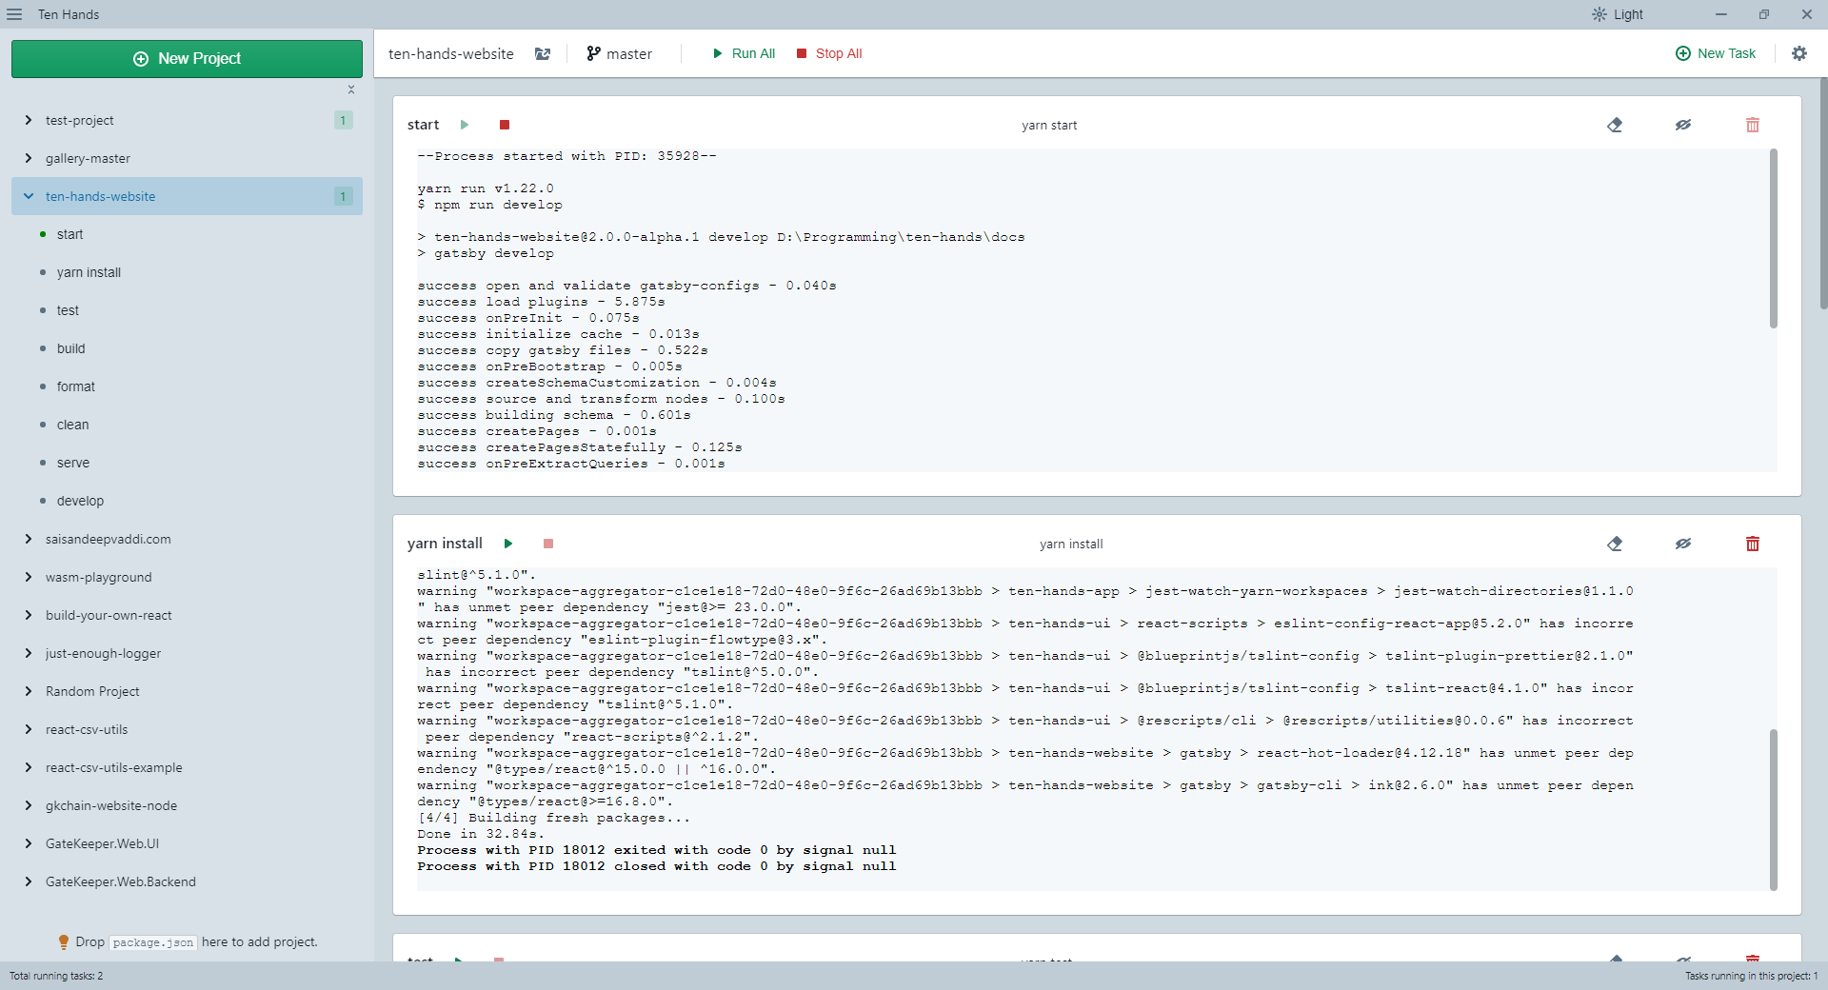Open the hamburger menu
The image size is (1828, 990).
click(x=14, y=14)
